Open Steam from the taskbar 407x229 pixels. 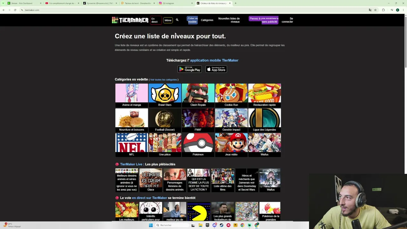click(221, 225)
